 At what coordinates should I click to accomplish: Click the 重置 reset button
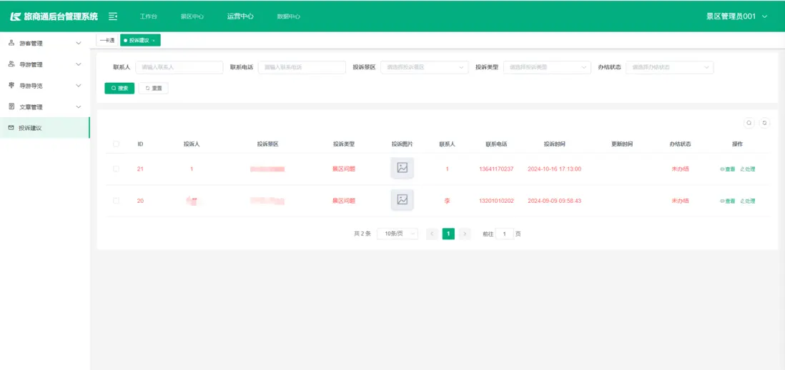[153, 88]
